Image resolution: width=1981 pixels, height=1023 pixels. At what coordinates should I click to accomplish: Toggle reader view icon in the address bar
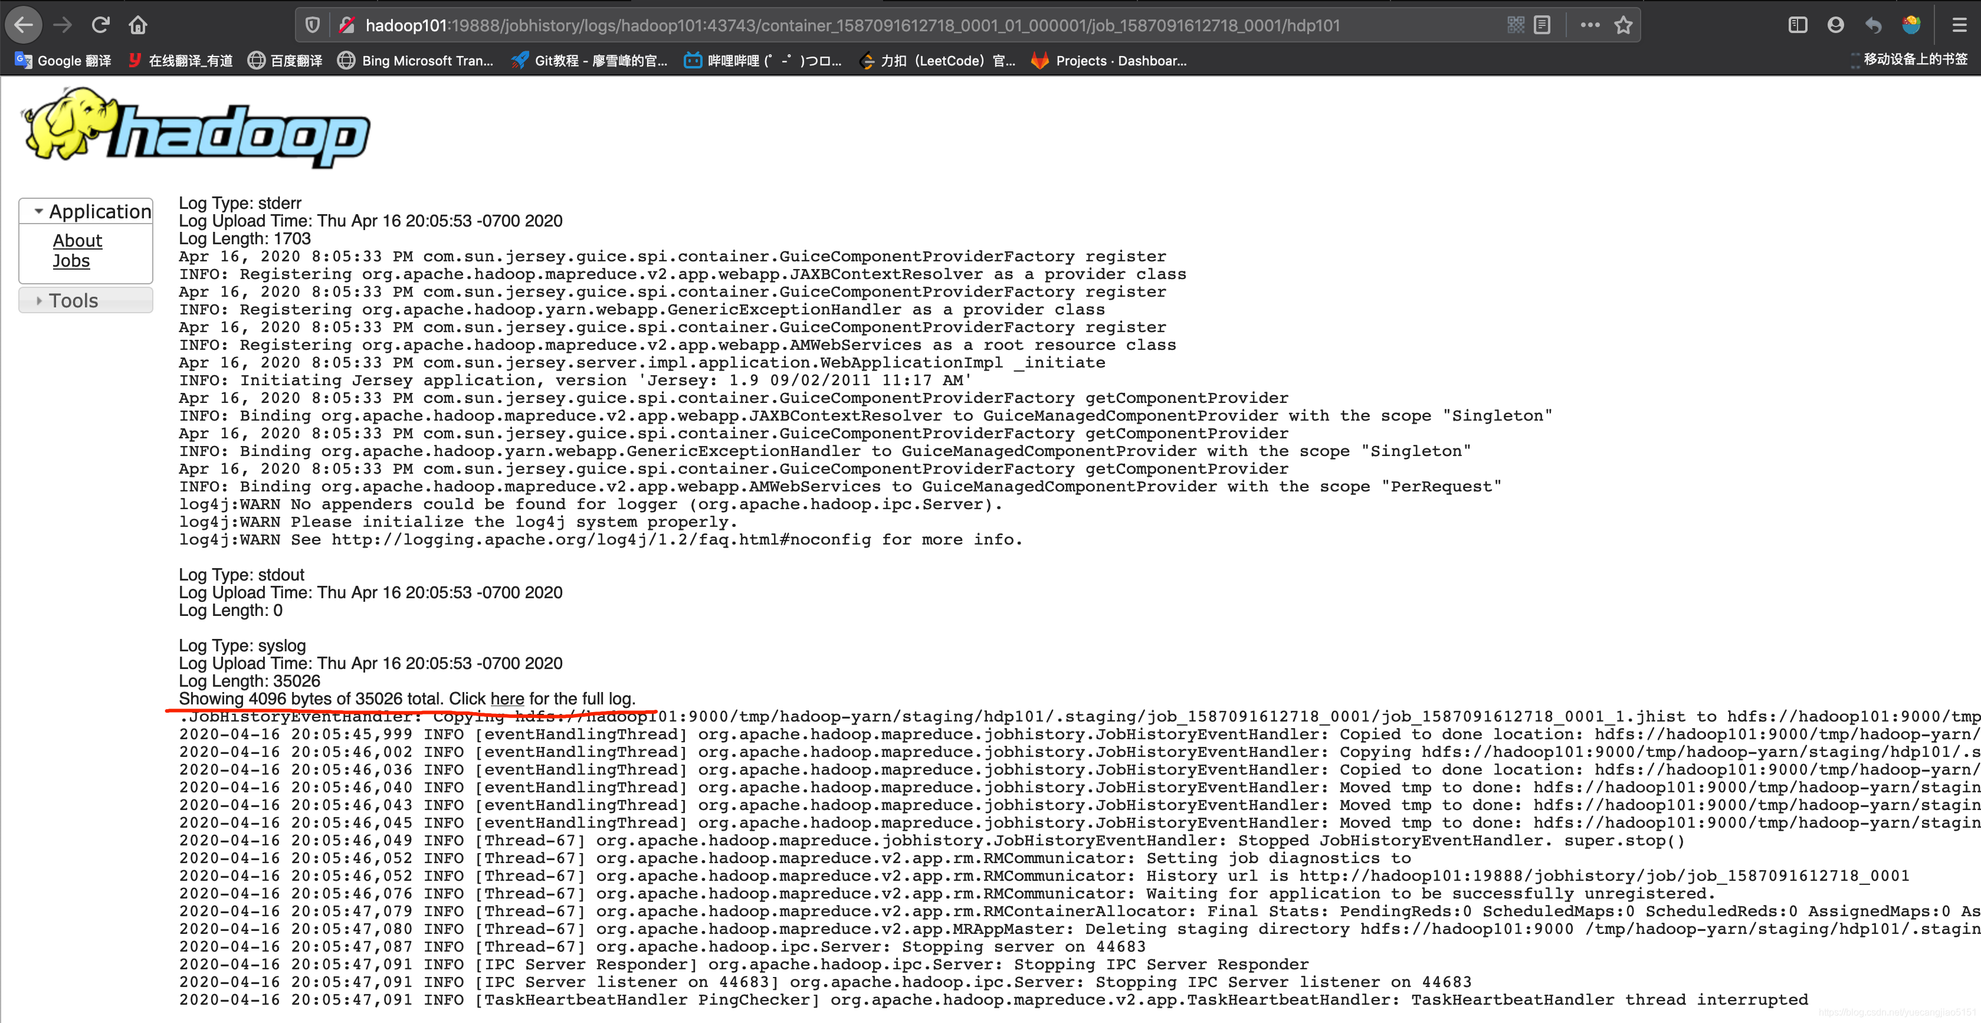1542,25
